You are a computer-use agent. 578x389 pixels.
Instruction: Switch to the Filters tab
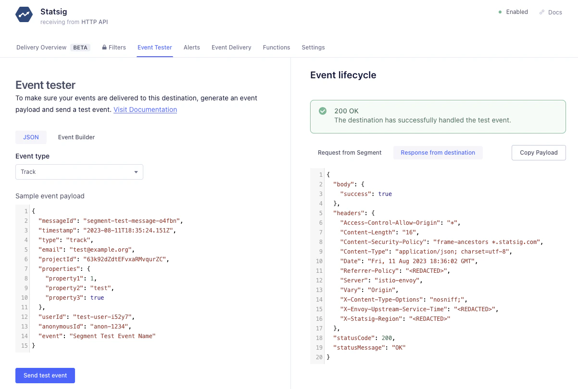click(114, 48)
